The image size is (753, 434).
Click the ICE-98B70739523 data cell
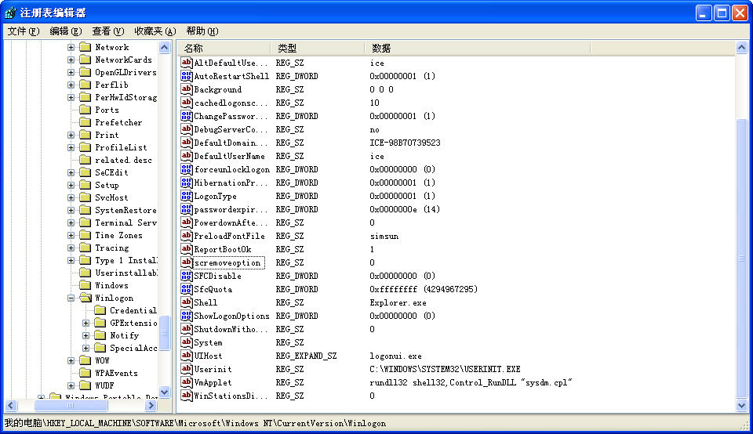tap(405, 143)
